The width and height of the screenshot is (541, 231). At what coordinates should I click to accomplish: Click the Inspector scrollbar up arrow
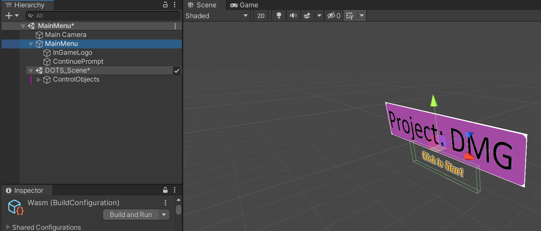pyautogui.click(x=179, y=200)
